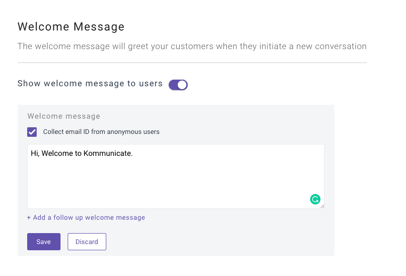The image size is (406, 276).
Task: Click the plus sign before Add a follow up
Action: point(29,217)
